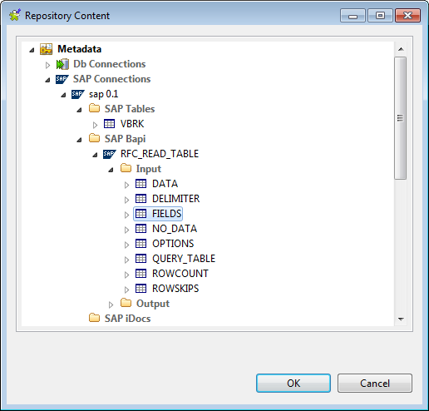
Task: Click the DELIMITER table icon
Action: point(141,199)
